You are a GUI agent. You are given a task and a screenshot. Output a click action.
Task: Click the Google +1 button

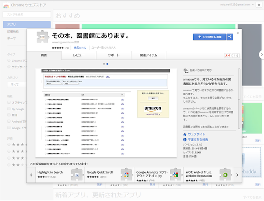point(228,55)
